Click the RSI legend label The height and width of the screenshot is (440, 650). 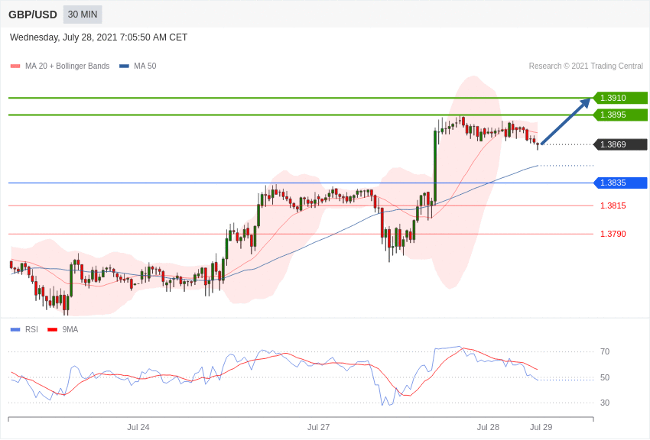coord(31,329)
